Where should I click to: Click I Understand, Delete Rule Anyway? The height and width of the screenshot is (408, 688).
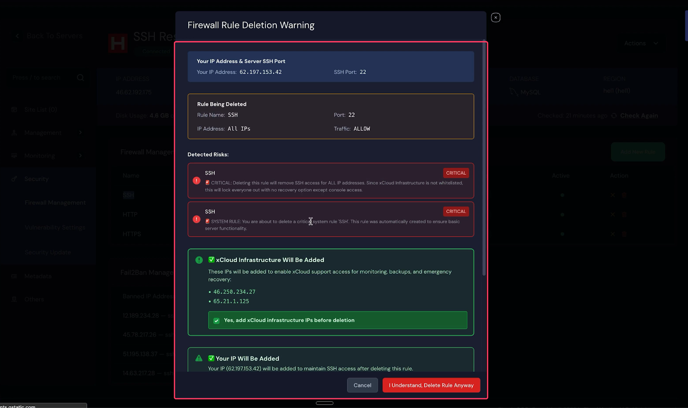coord(431,385)
